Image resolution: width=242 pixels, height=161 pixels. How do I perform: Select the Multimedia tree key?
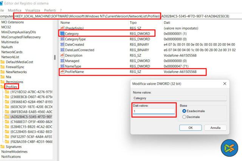tap(10, 42)
